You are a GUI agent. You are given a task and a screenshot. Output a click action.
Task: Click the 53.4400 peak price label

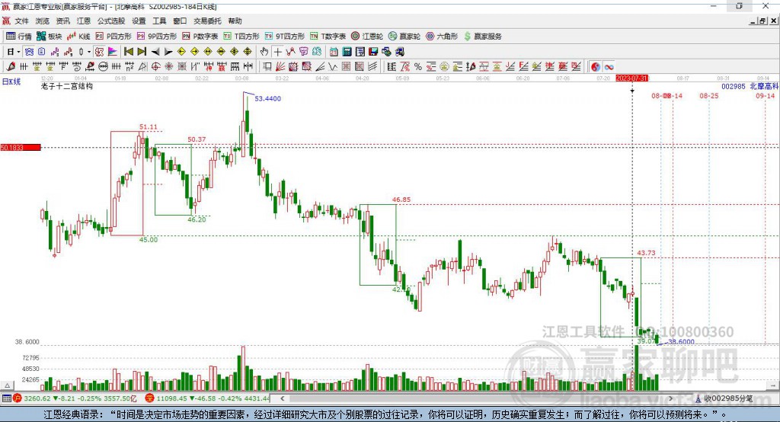tap(267, 98)
